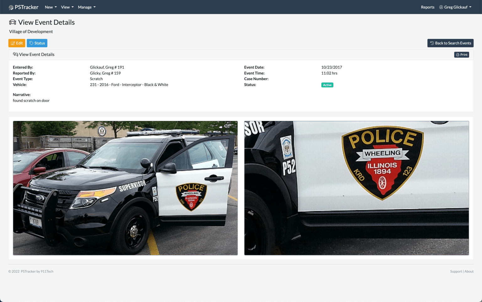Open the Greg Glickauf account dropdown
Image resolution: width=482 pixels, height=302 pixels.
coord(455,7)
